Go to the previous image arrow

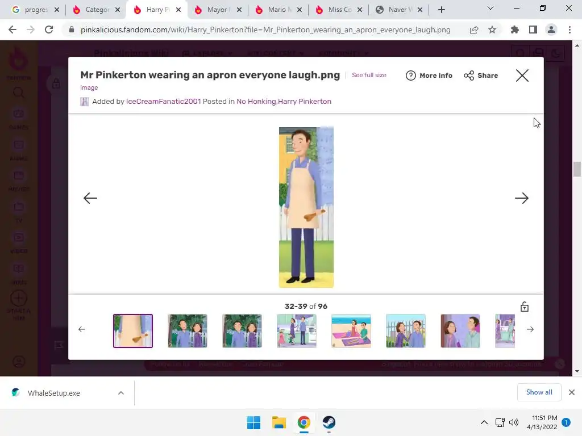90,198
